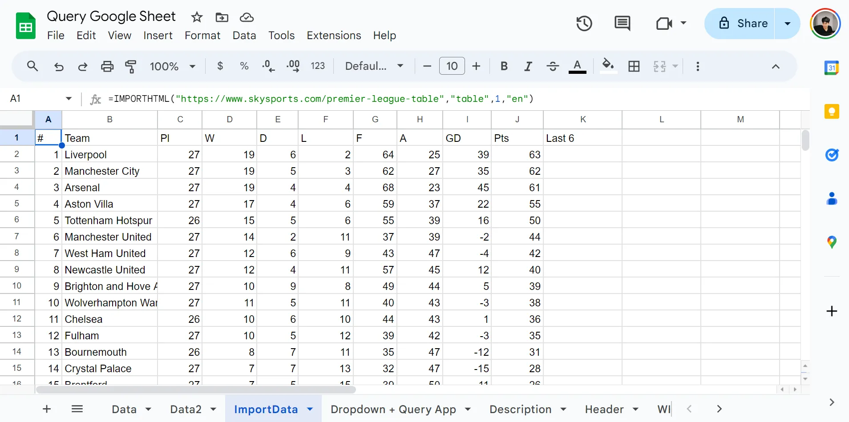Viewport: 849px width, 422px height.
Task: Open Data tab options arrow
Action: click(x=148, y=409)
